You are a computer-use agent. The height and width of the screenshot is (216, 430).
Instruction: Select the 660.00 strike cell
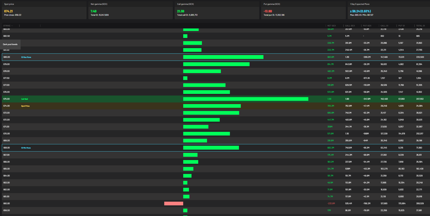pos(6,203)
